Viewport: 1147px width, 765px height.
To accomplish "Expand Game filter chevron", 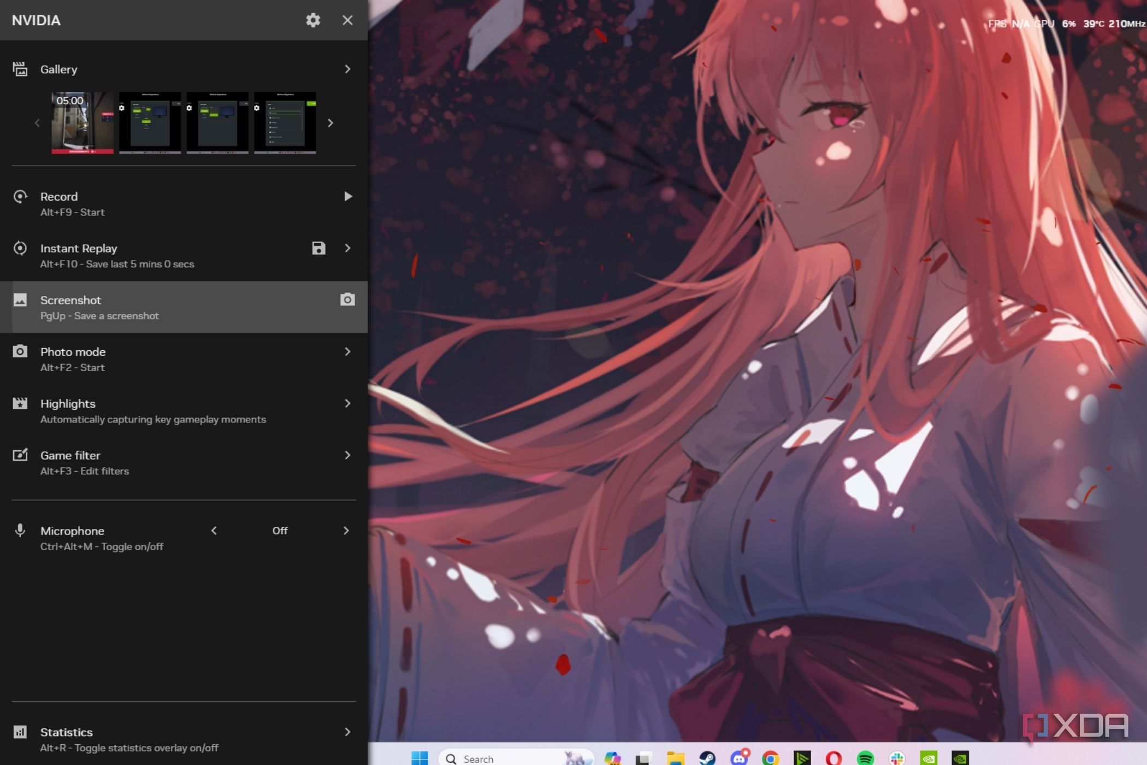I will point(347,455).
